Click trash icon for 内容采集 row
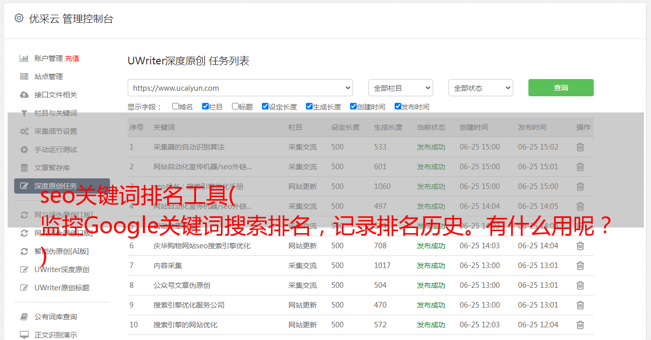Screen dimensions: 651x340 pos(580,266)
